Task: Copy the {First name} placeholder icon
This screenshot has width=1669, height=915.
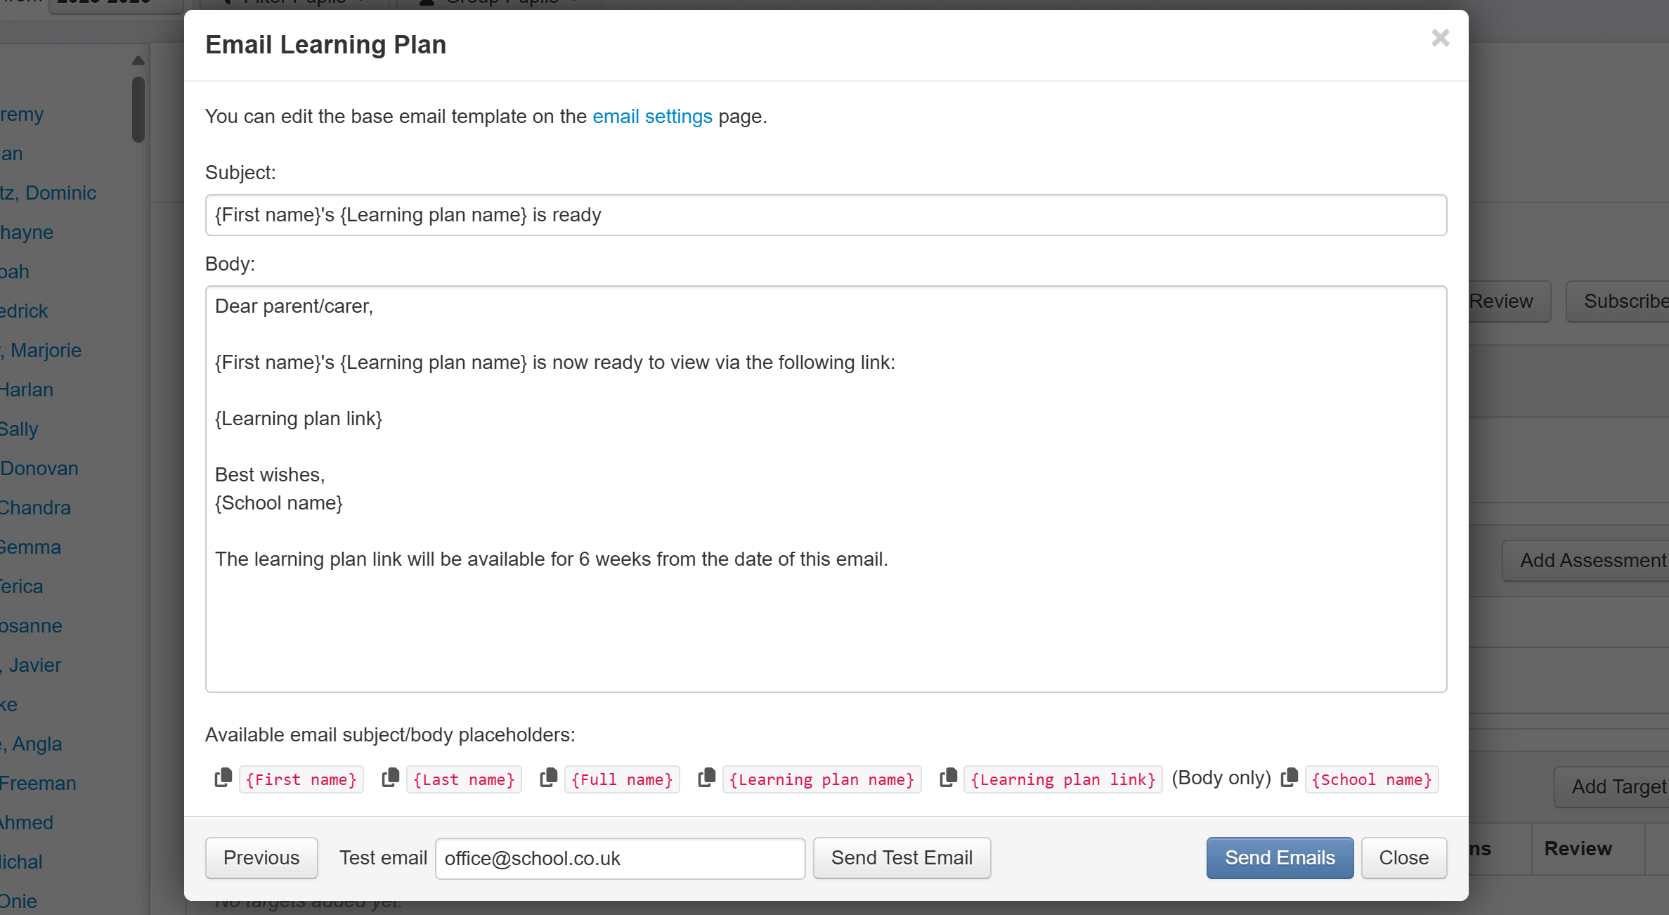Action: click(x=223, y=778)
